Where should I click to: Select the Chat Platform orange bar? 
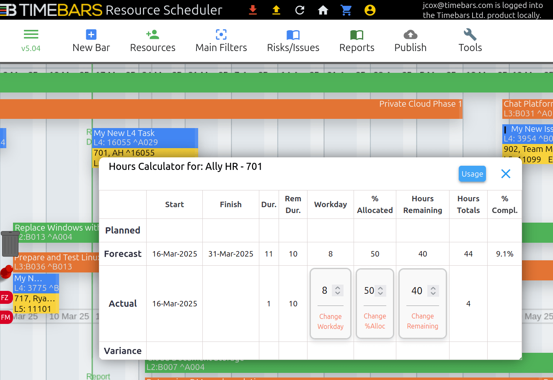(527, 109)
